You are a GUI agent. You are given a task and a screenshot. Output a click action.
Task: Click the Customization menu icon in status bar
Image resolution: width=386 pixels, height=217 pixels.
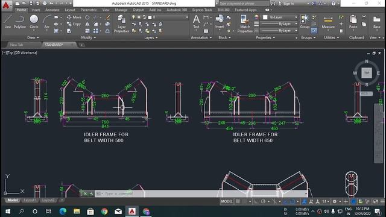(382, 201)
